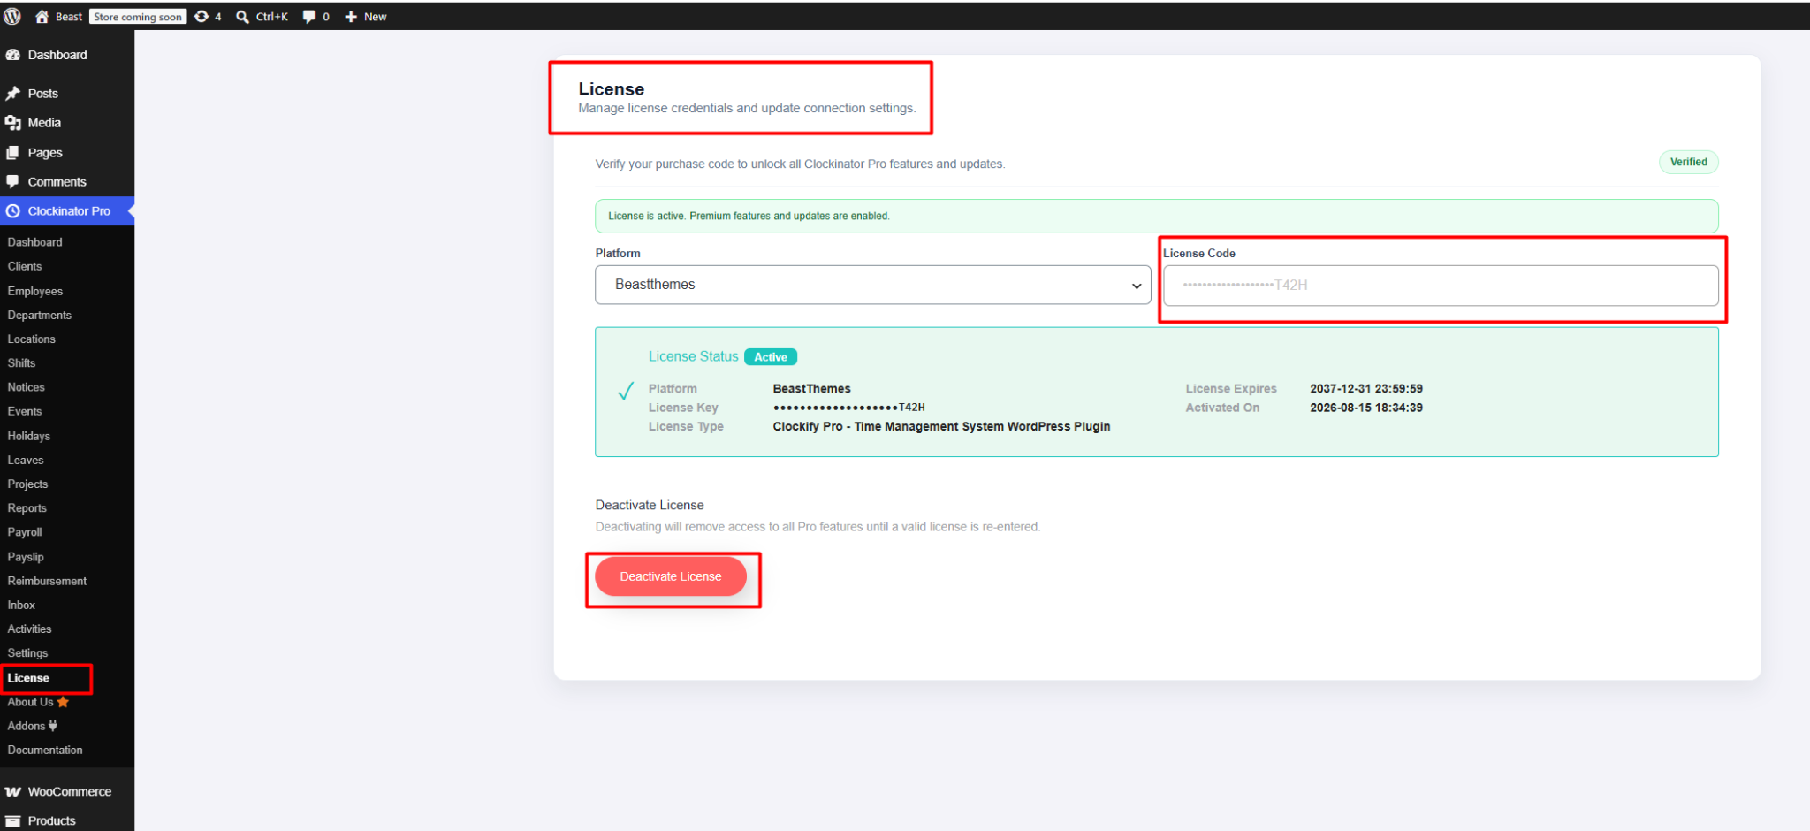Click the About Us star icon
The width and height of the screenshot is (1810, 831).
[x=63, y=702]
